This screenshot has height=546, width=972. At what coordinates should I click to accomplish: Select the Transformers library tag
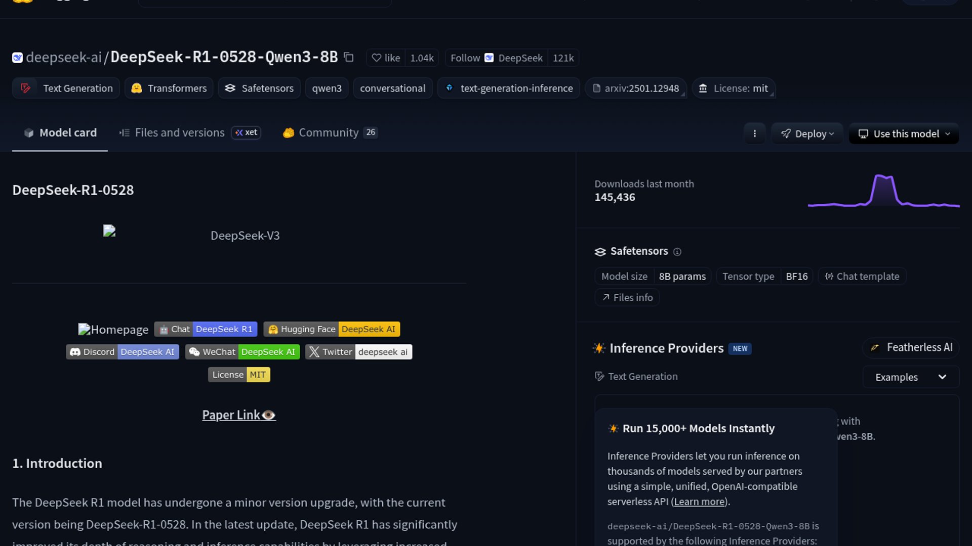tap(169, 88)
